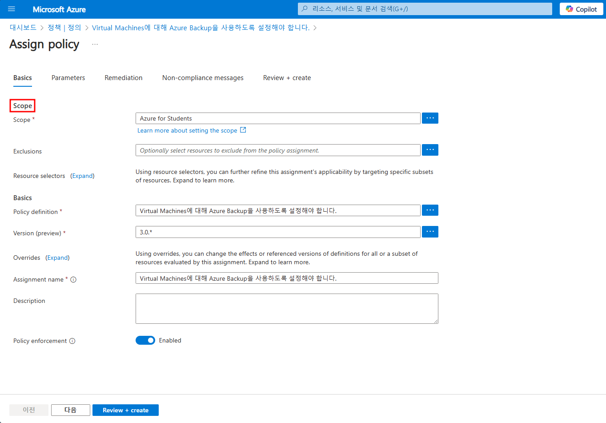This screenshot has height=423, width=606.
Task: Switch to the Basics tab
Action: (x=23, y=78)
